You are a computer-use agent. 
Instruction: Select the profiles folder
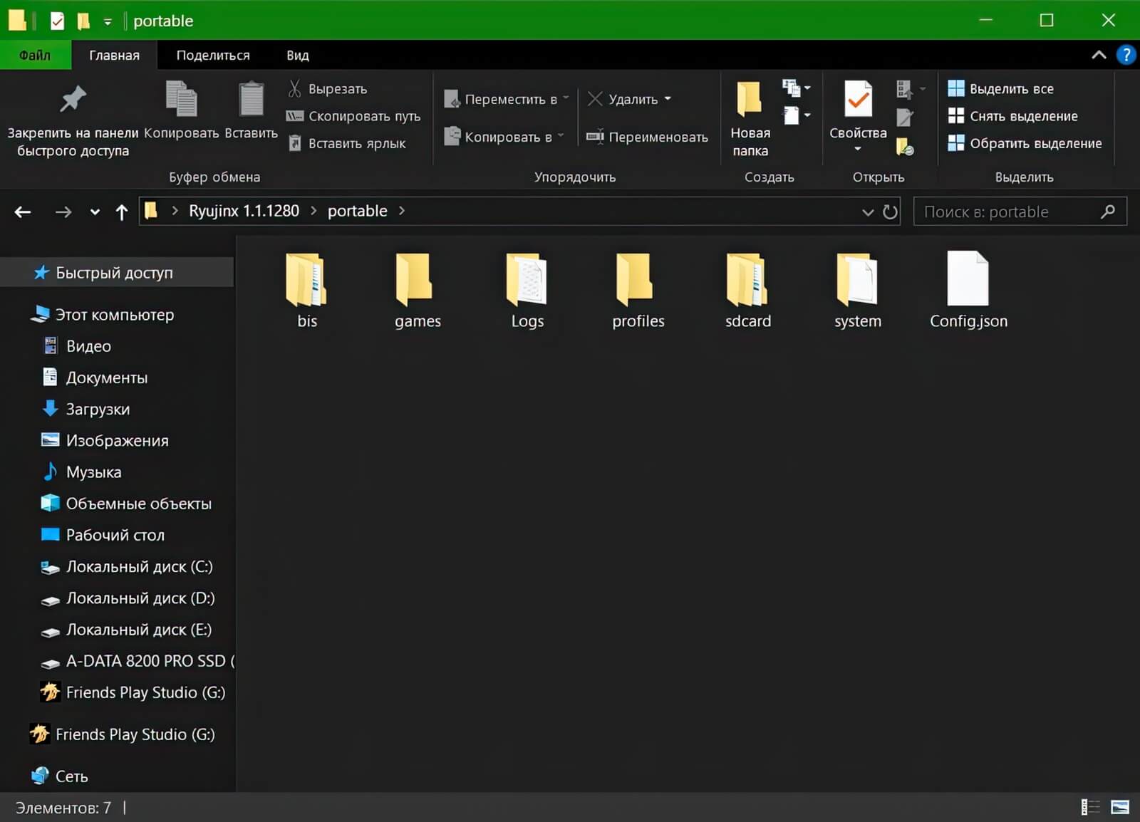tap(638, 290)
